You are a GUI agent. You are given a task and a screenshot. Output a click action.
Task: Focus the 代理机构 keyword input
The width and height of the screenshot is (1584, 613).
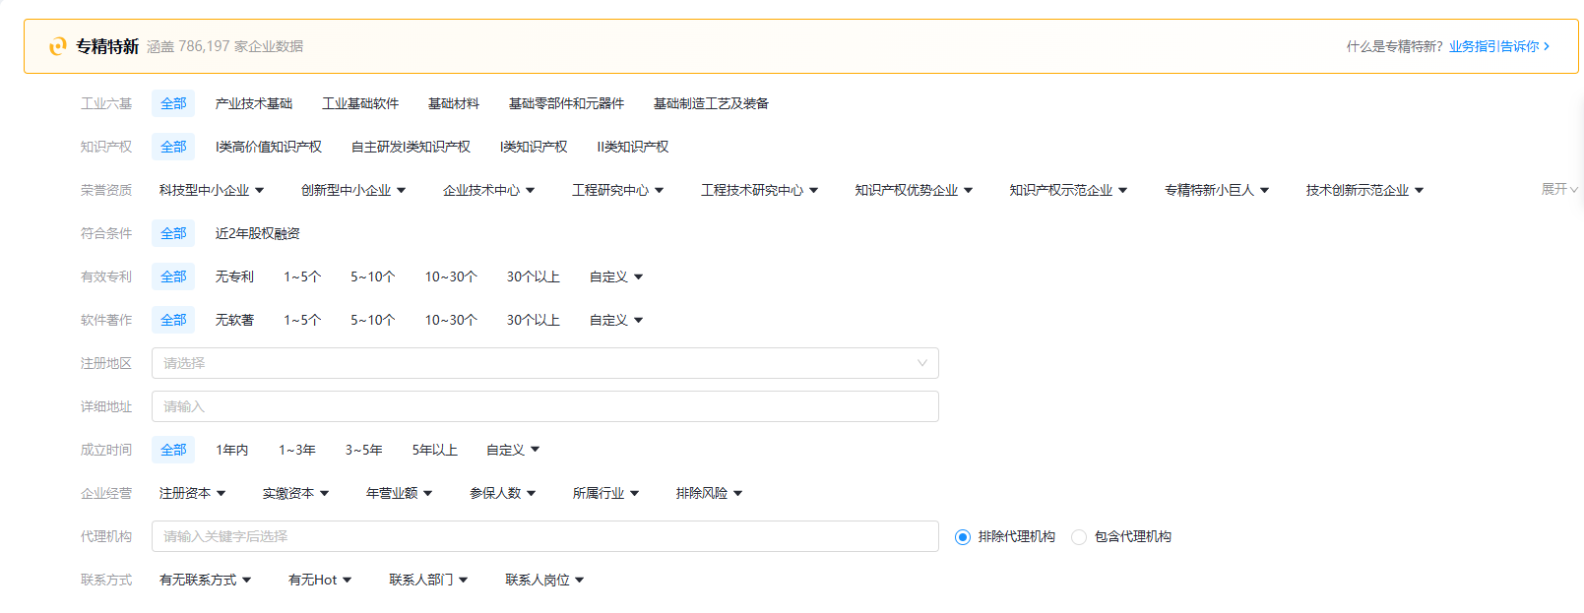coord(545,536)
